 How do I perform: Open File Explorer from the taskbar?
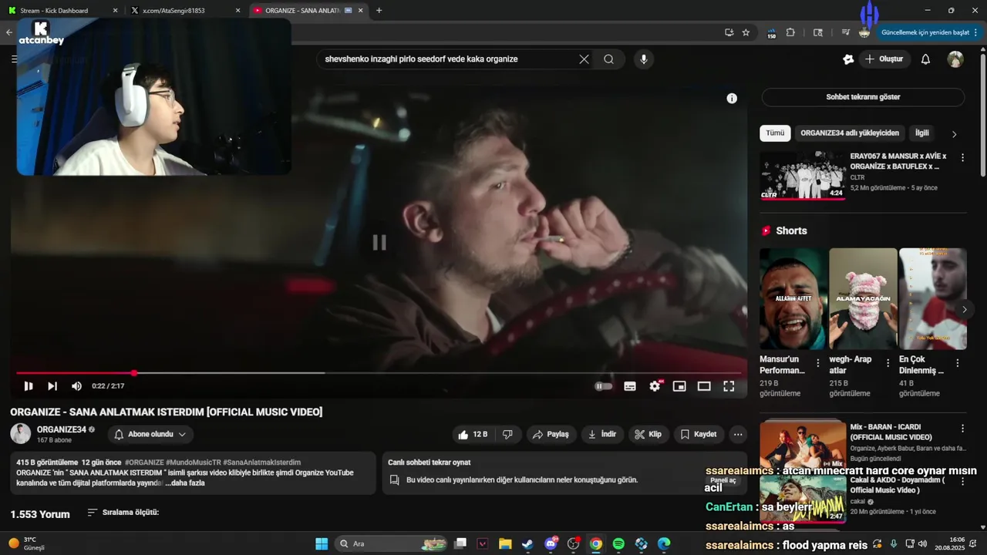505,543
